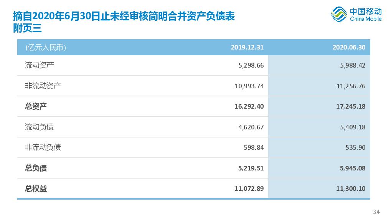Viewport: 391px width, 220px height.
Task: Select the 总负债 row label
Action: [36, 168]
